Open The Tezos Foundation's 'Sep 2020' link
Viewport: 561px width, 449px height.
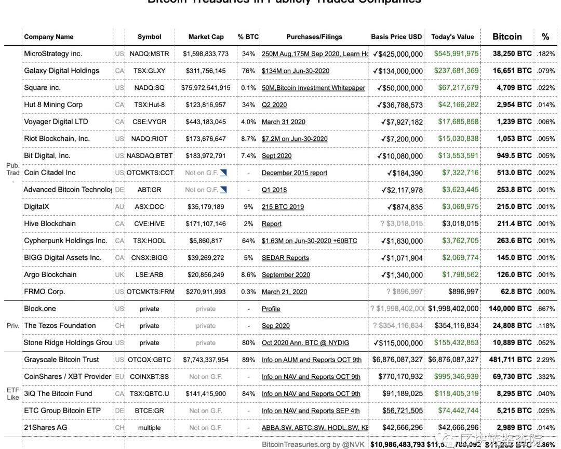tap(275, 326)
